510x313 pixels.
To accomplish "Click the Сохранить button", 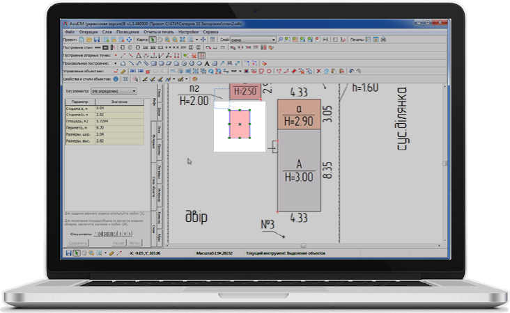I will pos(78,243).
